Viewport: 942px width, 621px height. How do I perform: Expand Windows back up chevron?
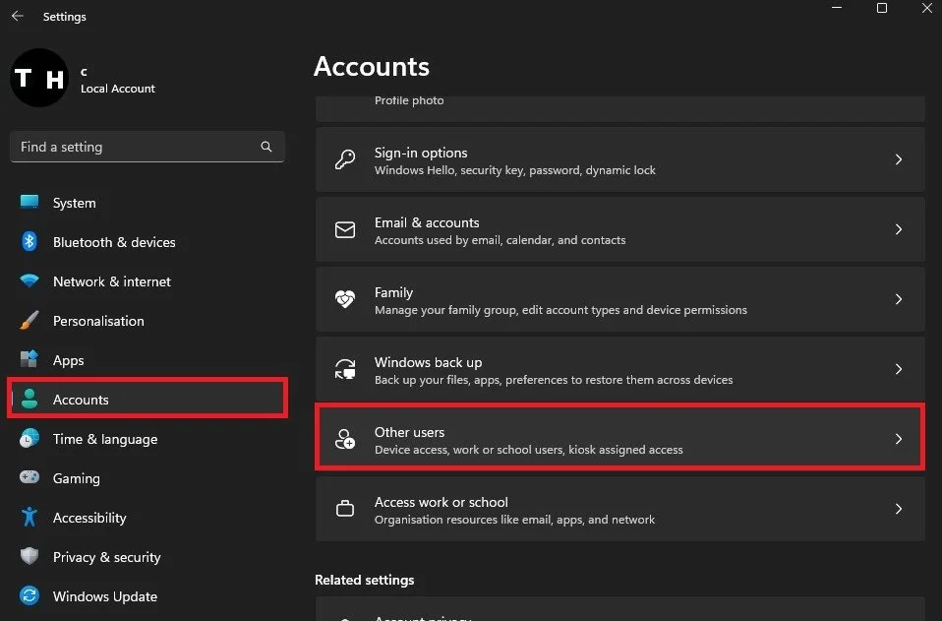coord(898,369)
